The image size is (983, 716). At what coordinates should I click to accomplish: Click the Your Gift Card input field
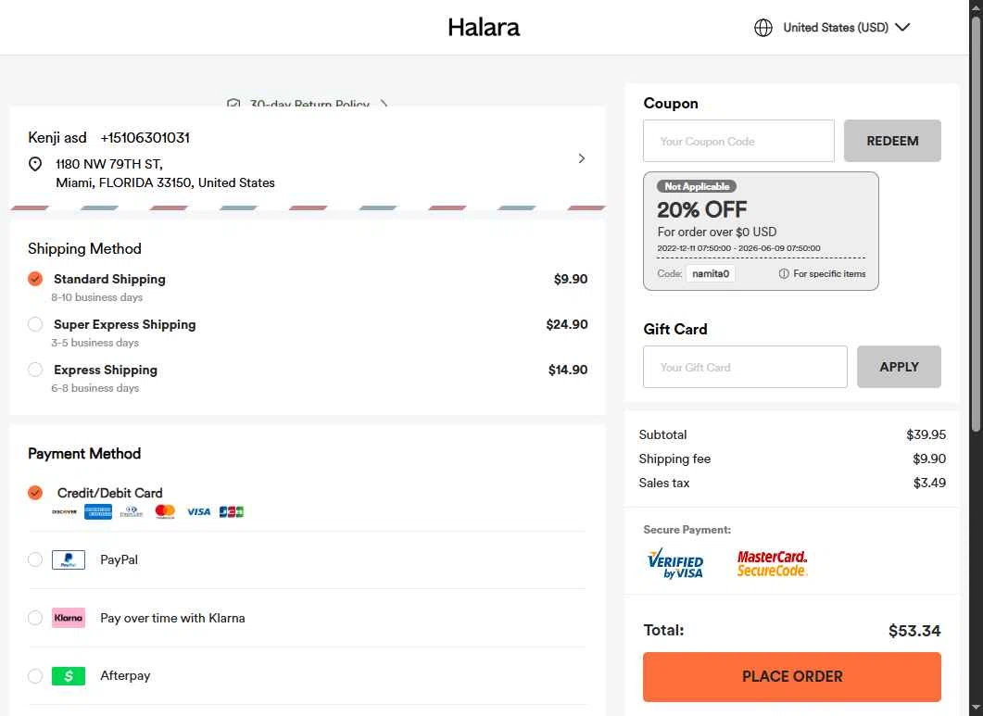click(745, 367)
